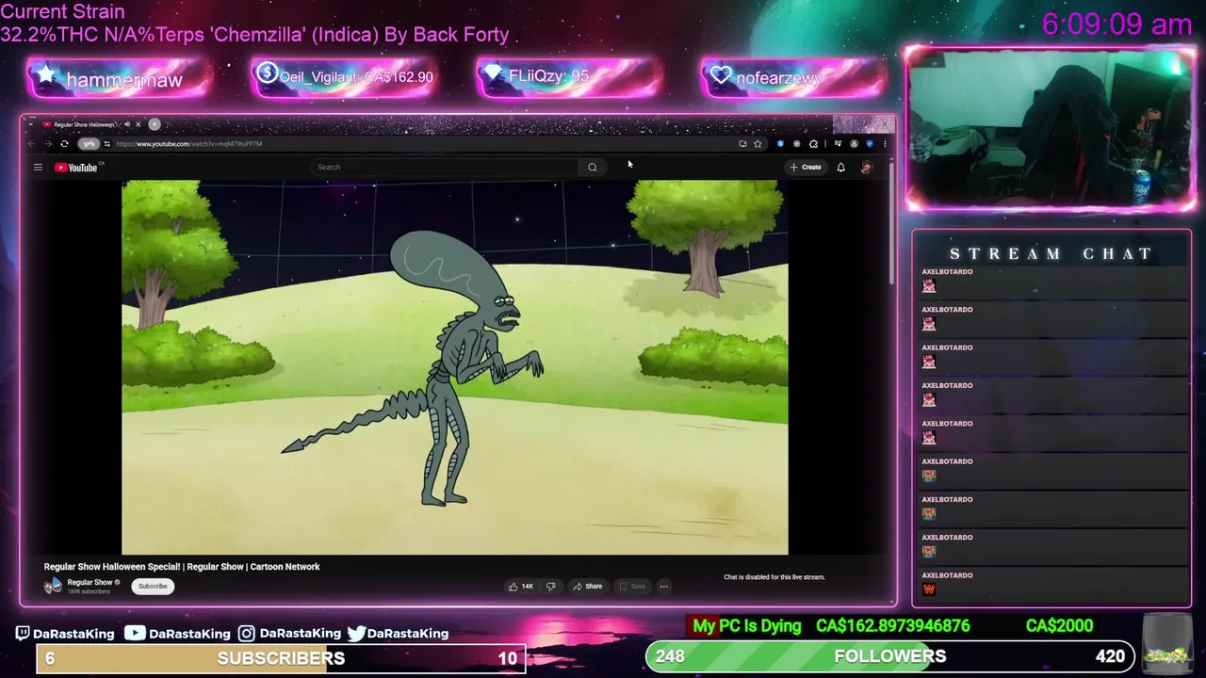Open the browser extensions puzzle icon
The image size is (1206, 678).
point(813,144)
